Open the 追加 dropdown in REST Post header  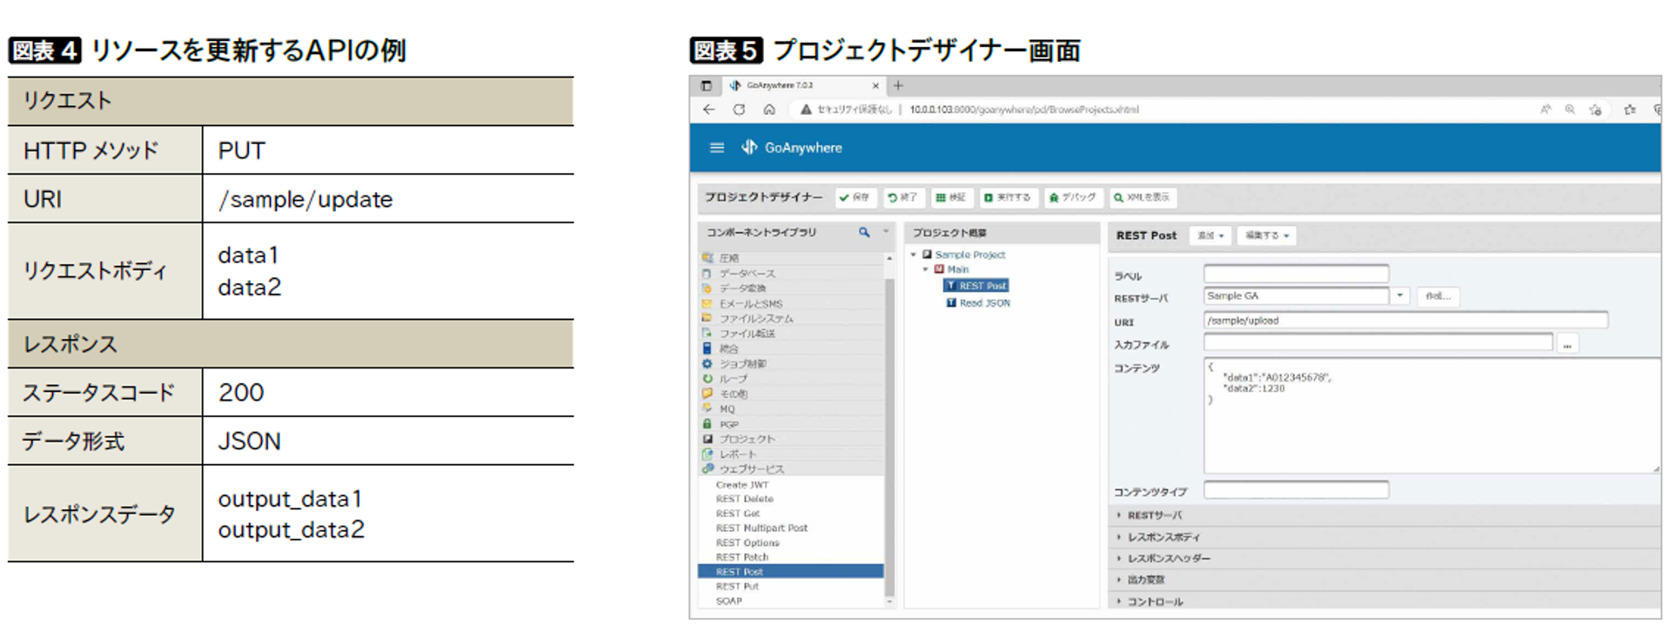(1210, 236)
